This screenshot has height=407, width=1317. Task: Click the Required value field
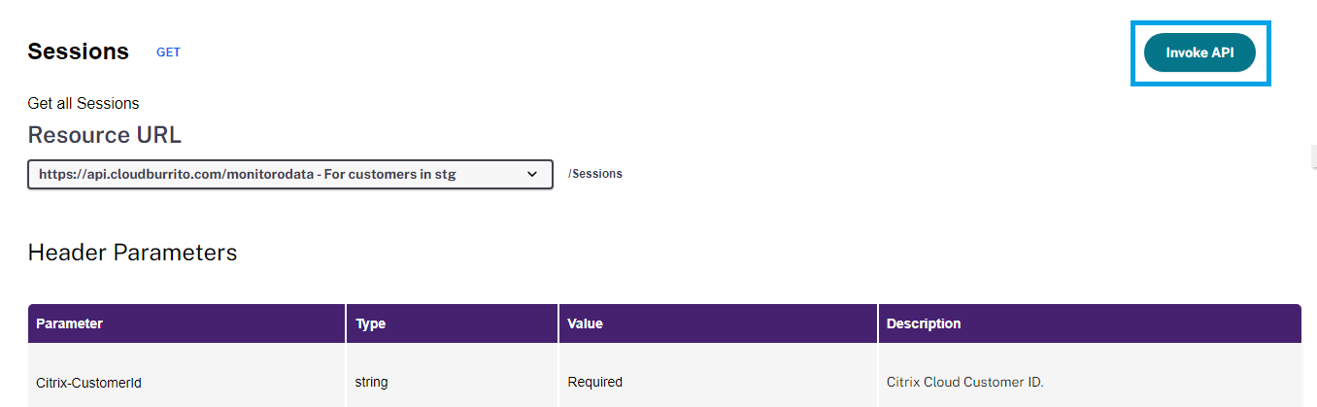[594, 382]
